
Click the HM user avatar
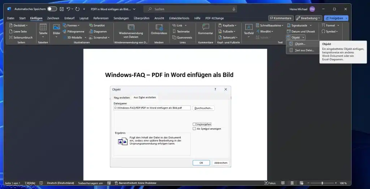[x=312, y=9]
